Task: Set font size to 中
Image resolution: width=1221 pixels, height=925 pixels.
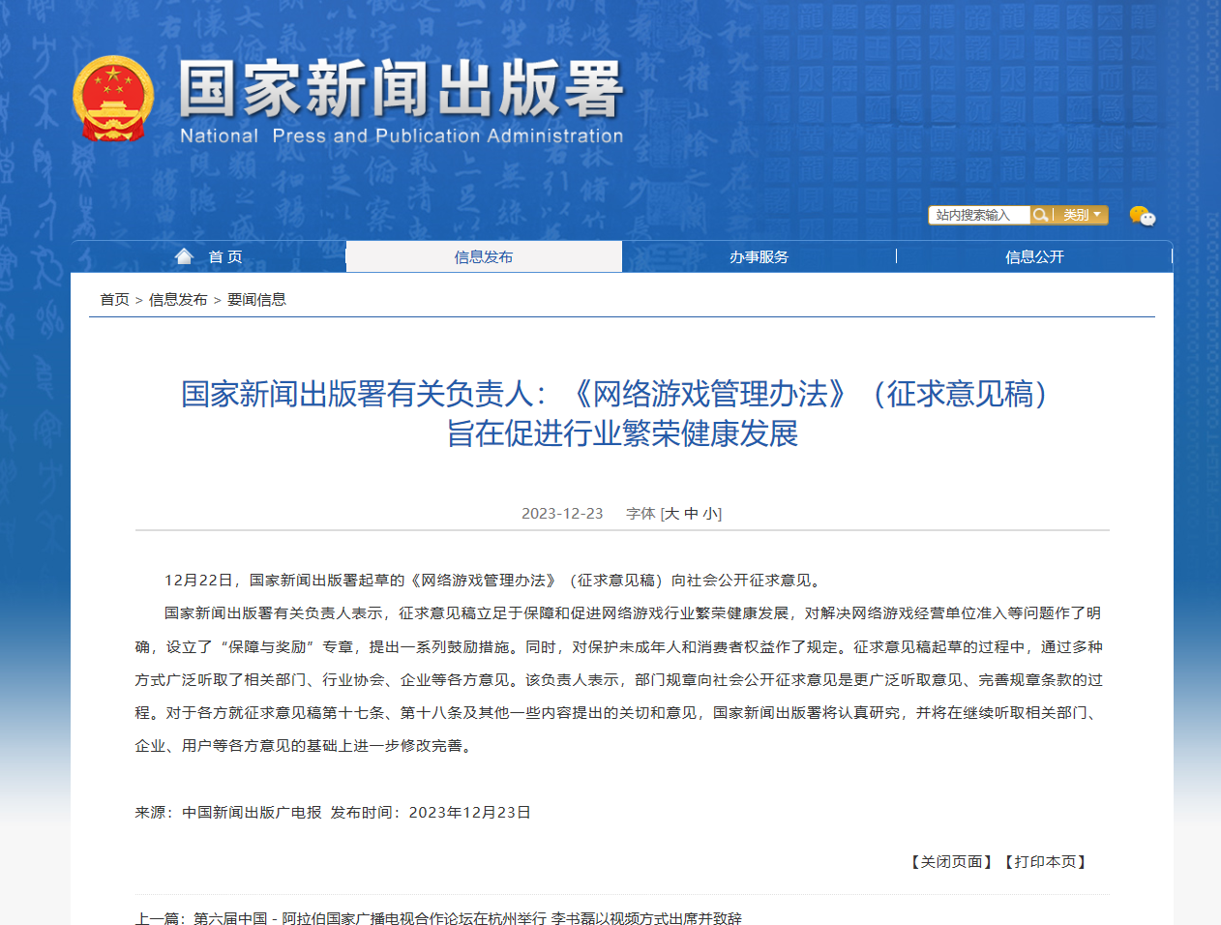Action: point(691,514)
